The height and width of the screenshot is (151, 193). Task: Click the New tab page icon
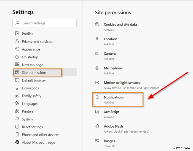click(17, 64)
